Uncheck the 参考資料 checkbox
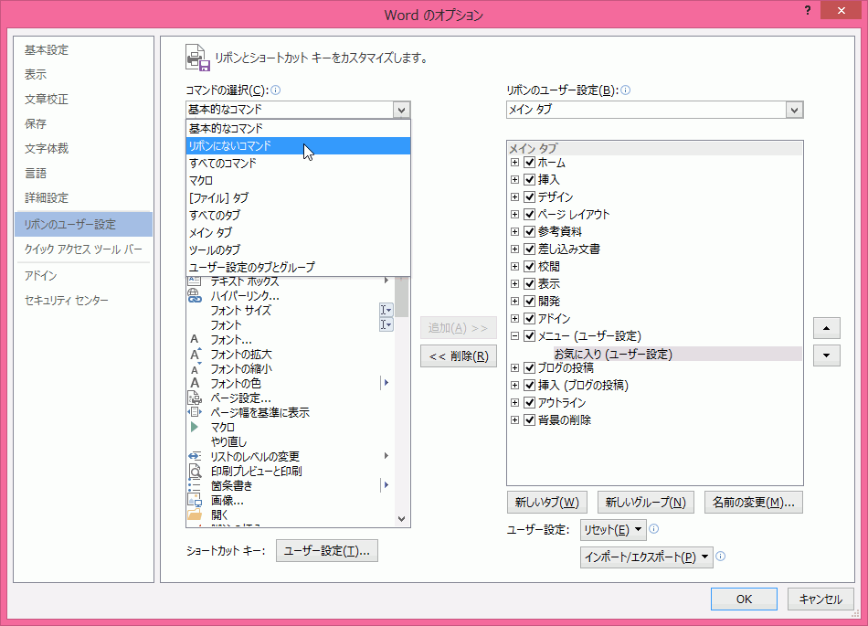The width and height of the screenshot is (868, 626). pyautogui.click(x=529, y=231)
